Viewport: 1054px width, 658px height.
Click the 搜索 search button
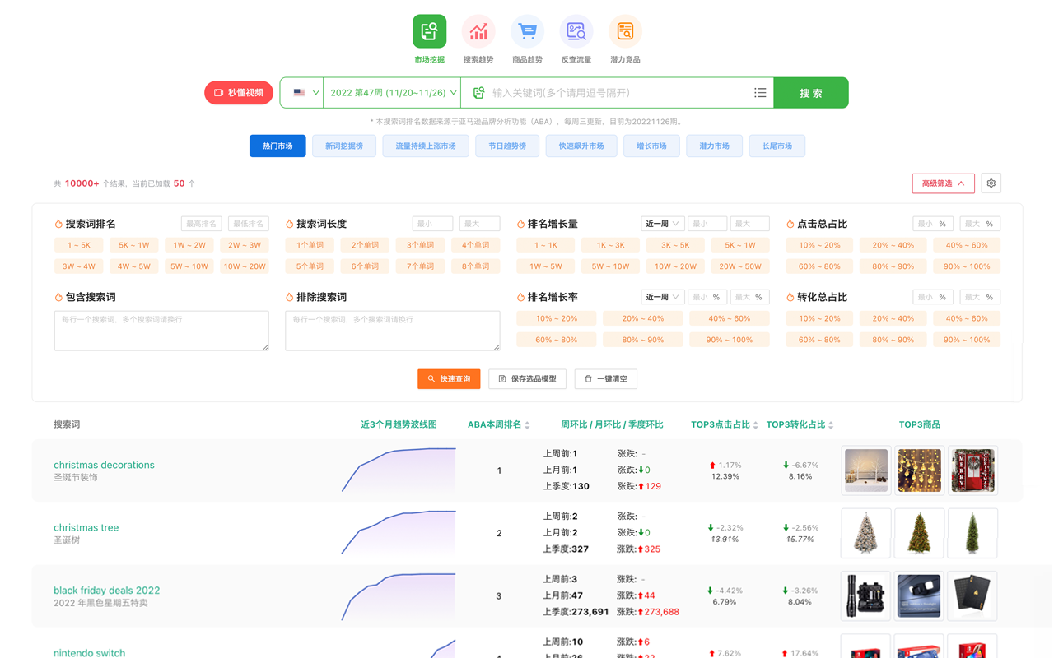(x=810, y=92)
